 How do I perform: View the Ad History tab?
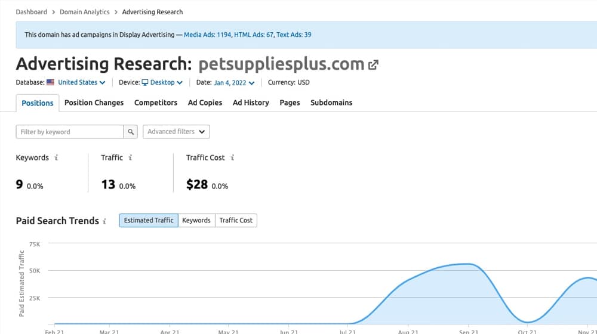pos(251,103)
